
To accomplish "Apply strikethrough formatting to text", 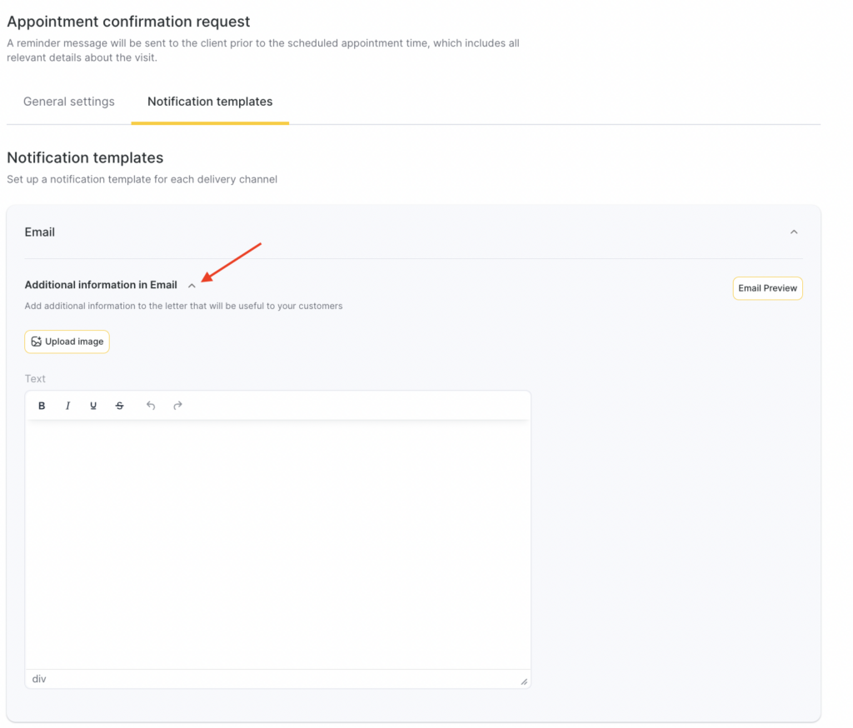I will 120,406.
